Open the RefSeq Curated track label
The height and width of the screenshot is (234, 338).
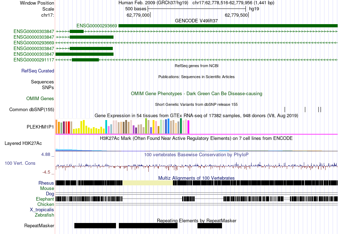click(37, 71)
